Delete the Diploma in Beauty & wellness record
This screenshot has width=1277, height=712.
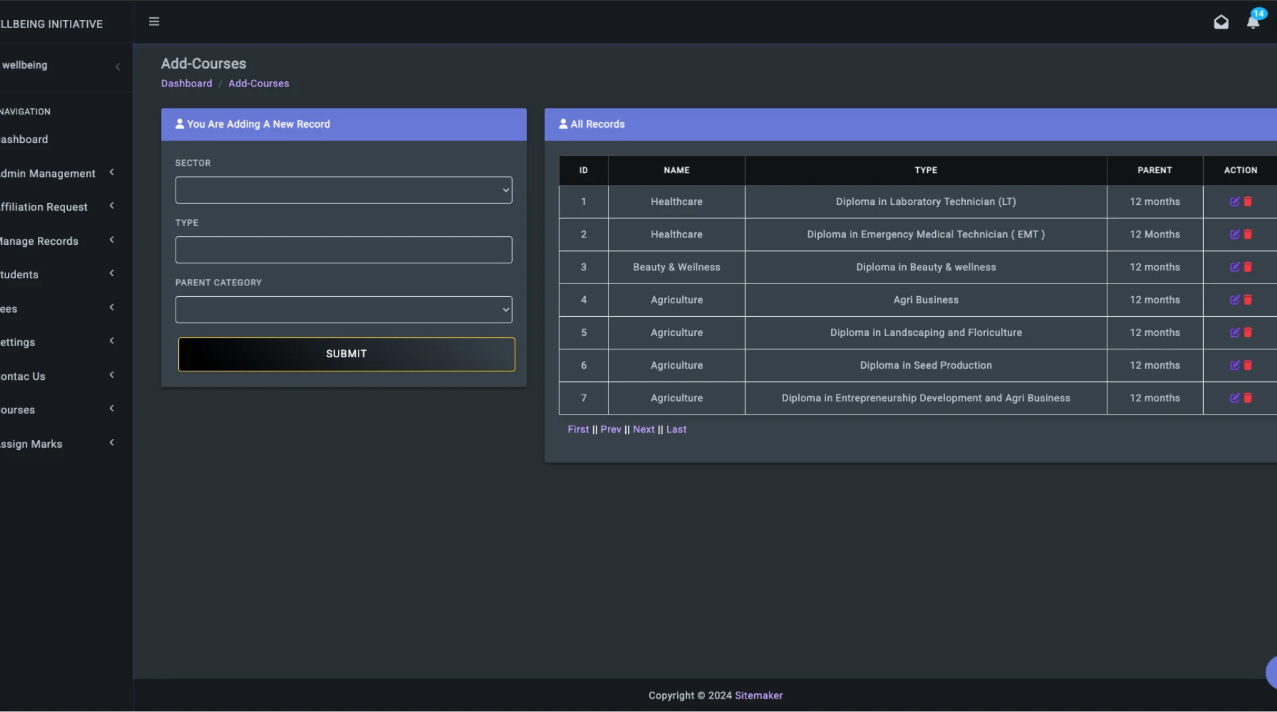1248,267
